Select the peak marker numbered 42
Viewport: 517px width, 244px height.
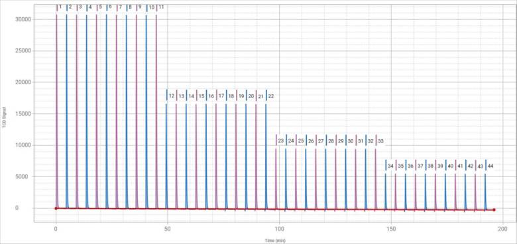[469, 166]
